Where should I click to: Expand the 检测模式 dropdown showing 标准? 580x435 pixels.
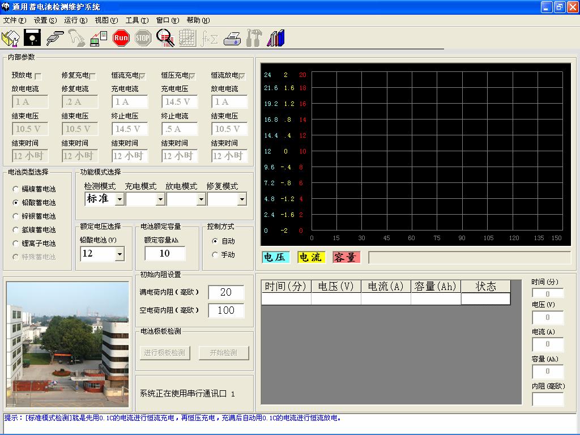click(120, 199)
